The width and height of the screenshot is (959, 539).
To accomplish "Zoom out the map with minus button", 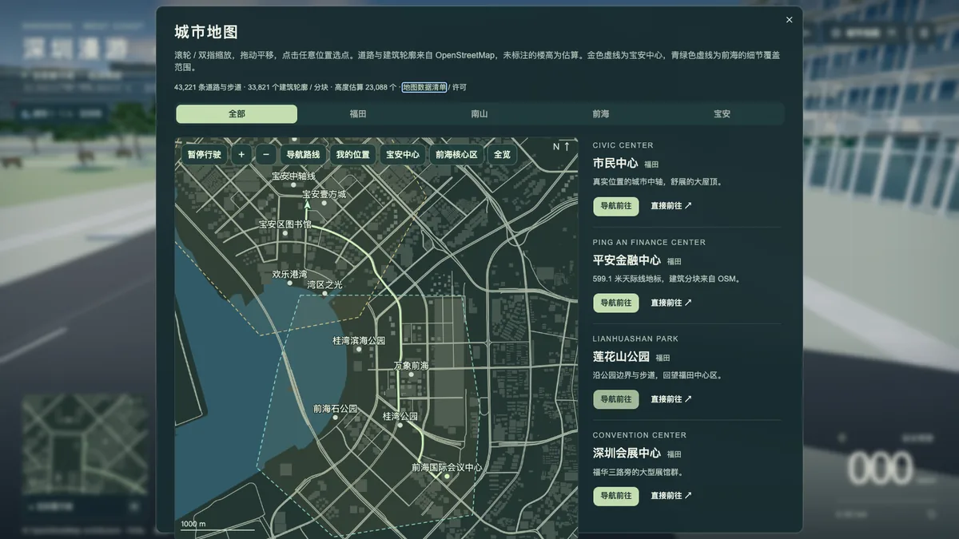I will (x=267, y=155).
